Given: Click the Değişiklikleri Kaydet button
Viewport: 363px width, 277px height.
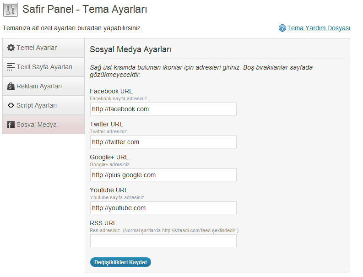Looking at the screenshot, I should (120, 262).
